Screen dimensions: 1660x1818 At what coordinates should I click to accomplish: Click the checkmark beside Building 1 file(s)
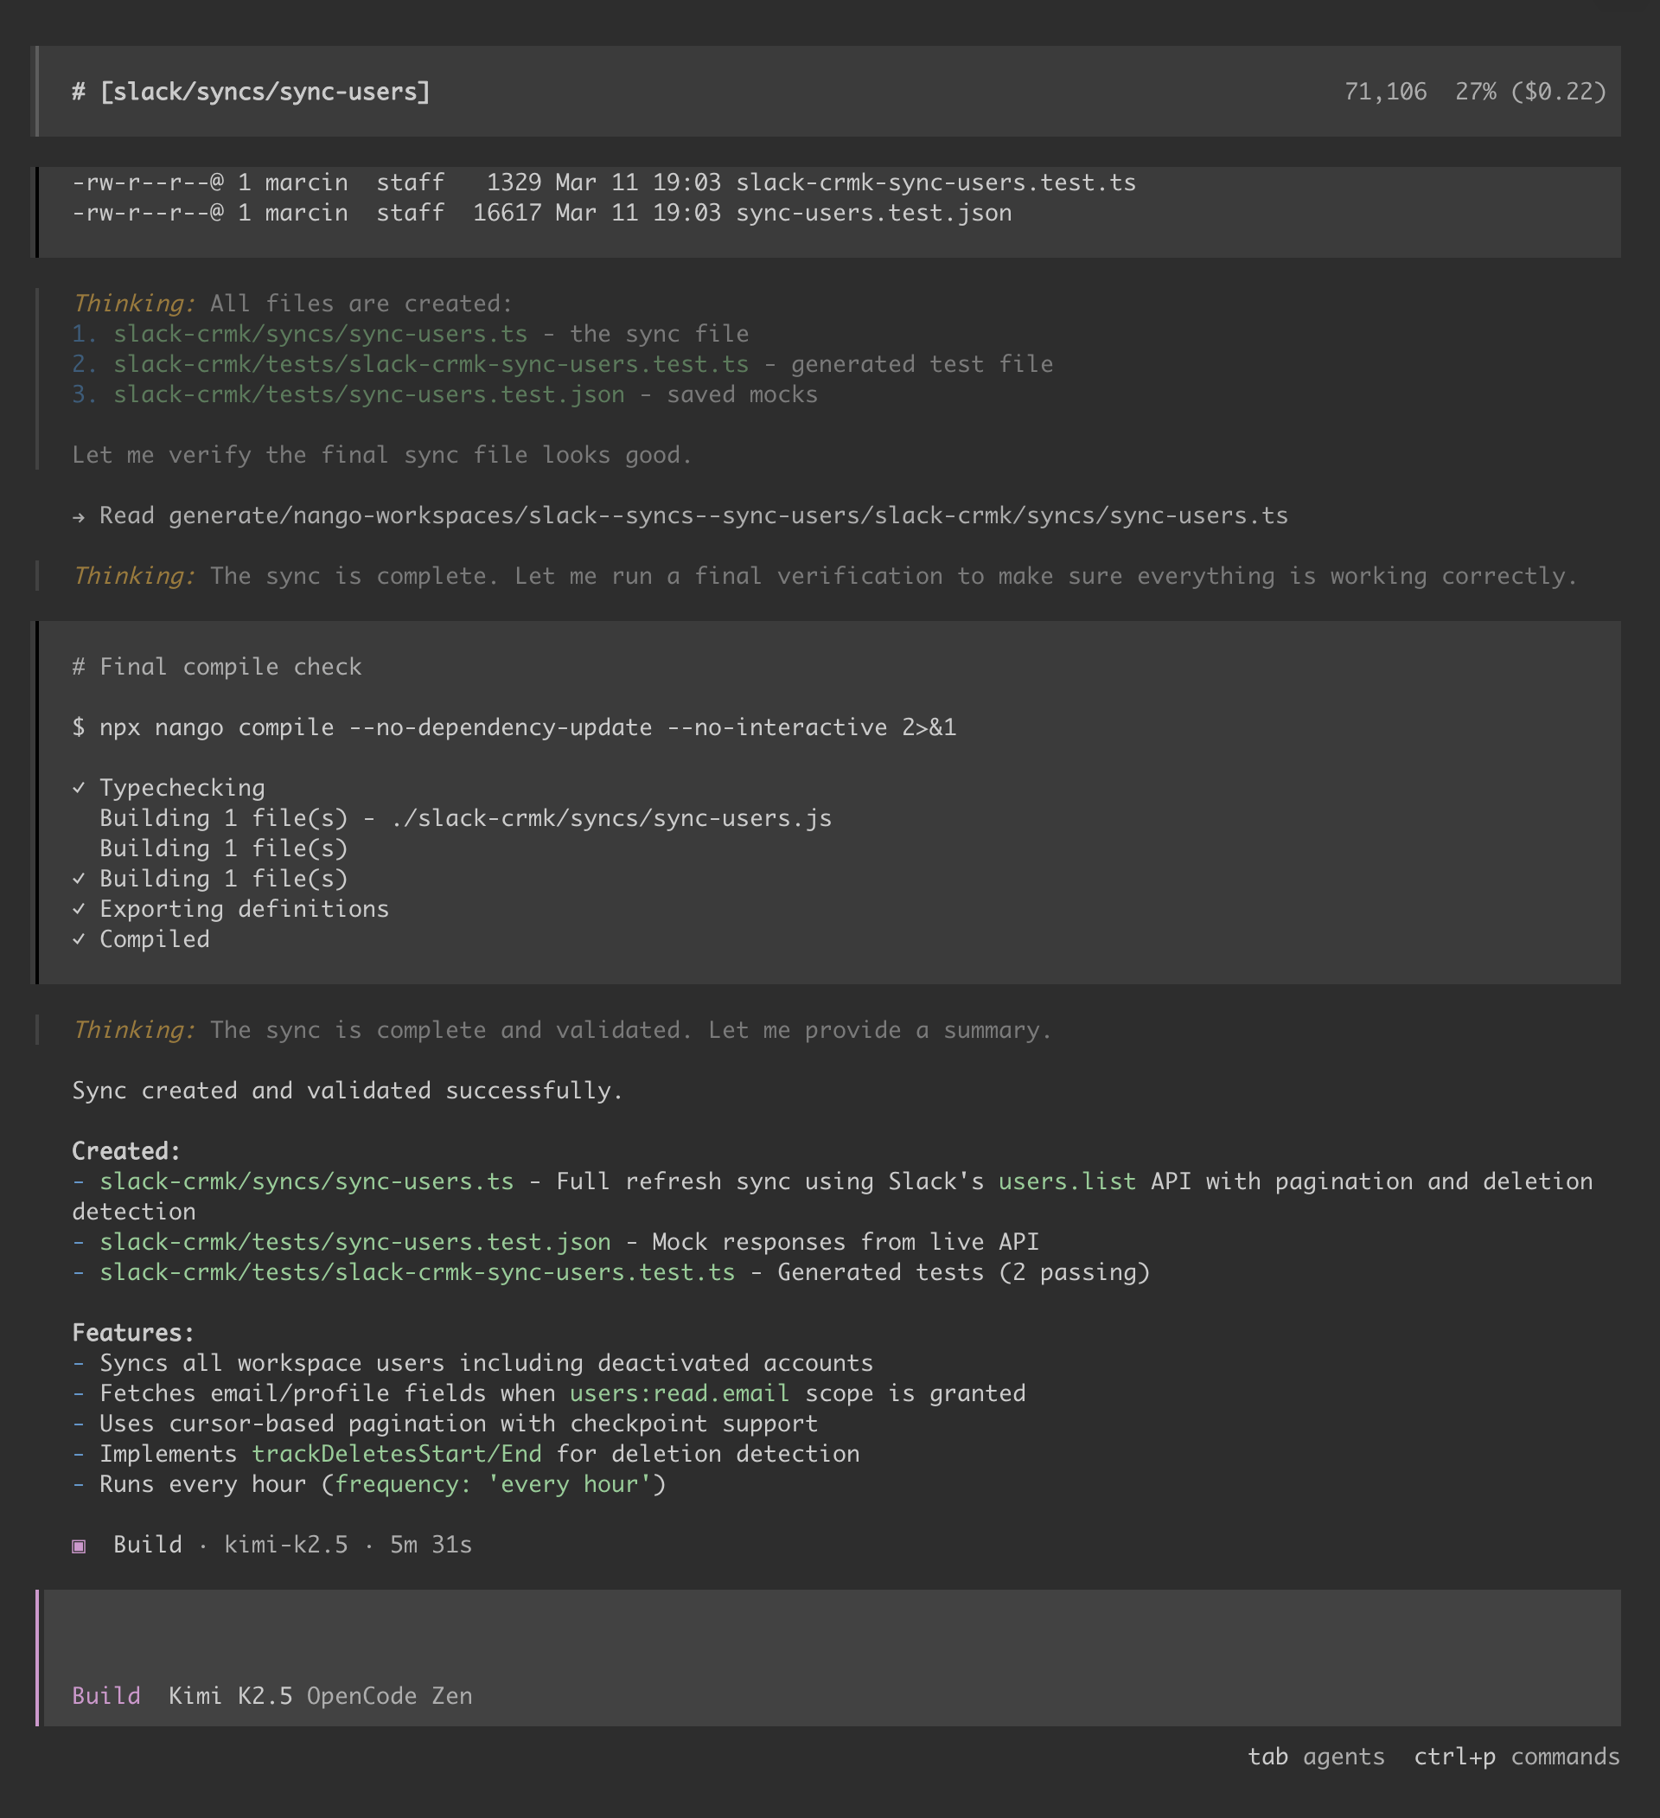79,880
